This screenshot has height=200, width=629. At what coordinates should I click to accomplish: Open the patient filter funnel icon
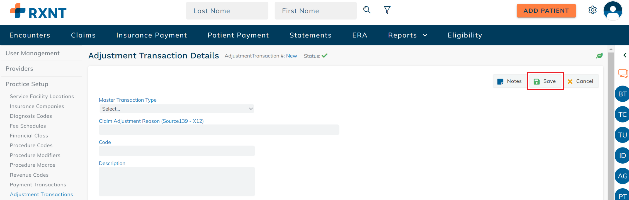click(x=387, y=10)
